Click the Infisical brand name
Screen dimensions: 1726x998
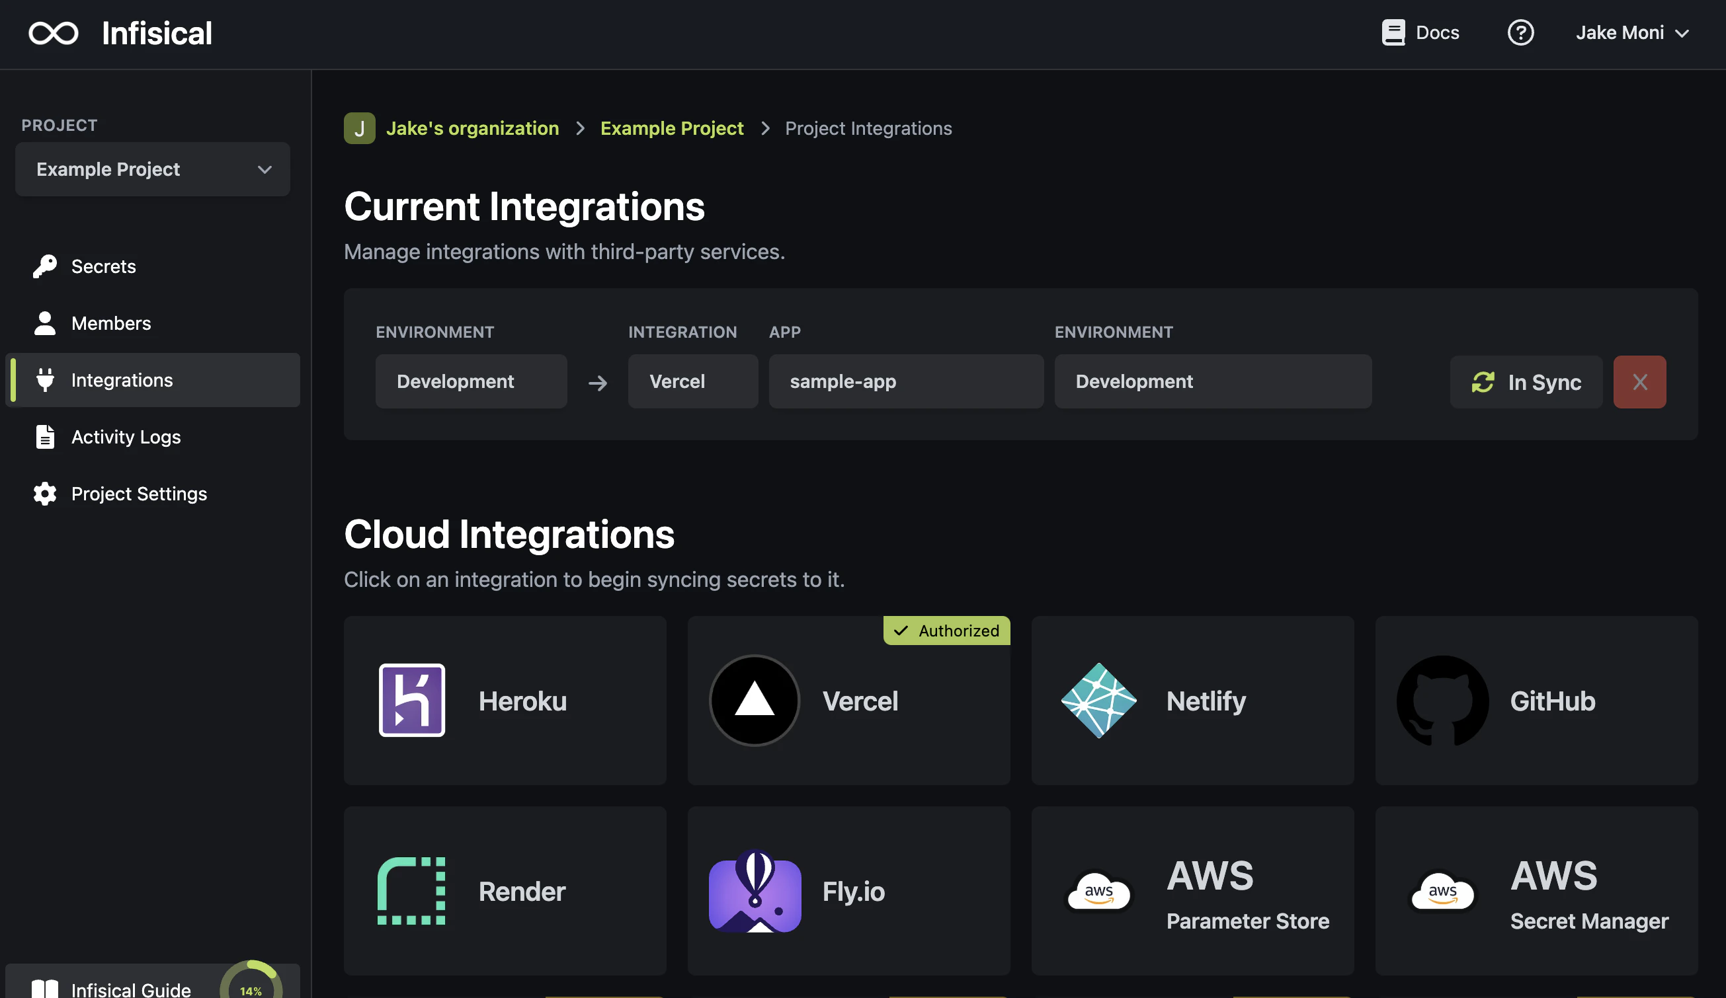coord(157,33)
